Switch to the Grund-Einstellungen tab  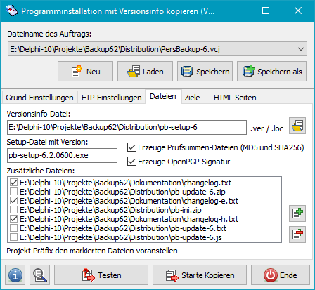[x=39, y=98]
